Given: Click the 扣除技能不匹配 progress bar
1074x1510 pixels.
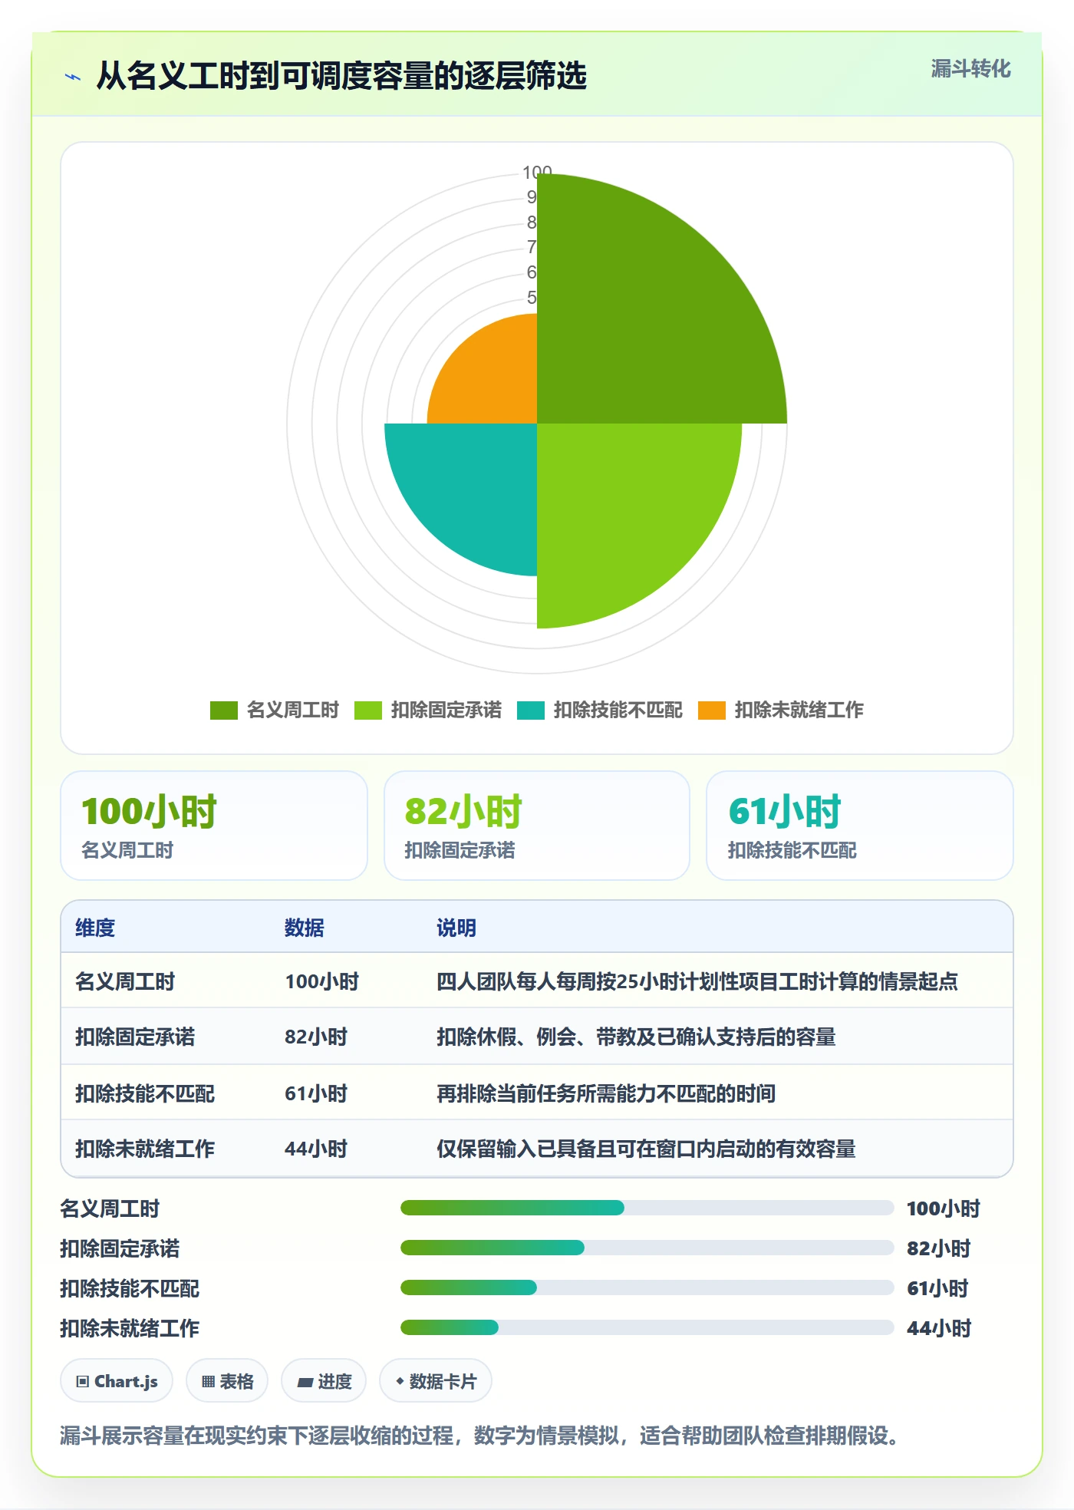Looking at the screenshot, I should point(647,1287).
